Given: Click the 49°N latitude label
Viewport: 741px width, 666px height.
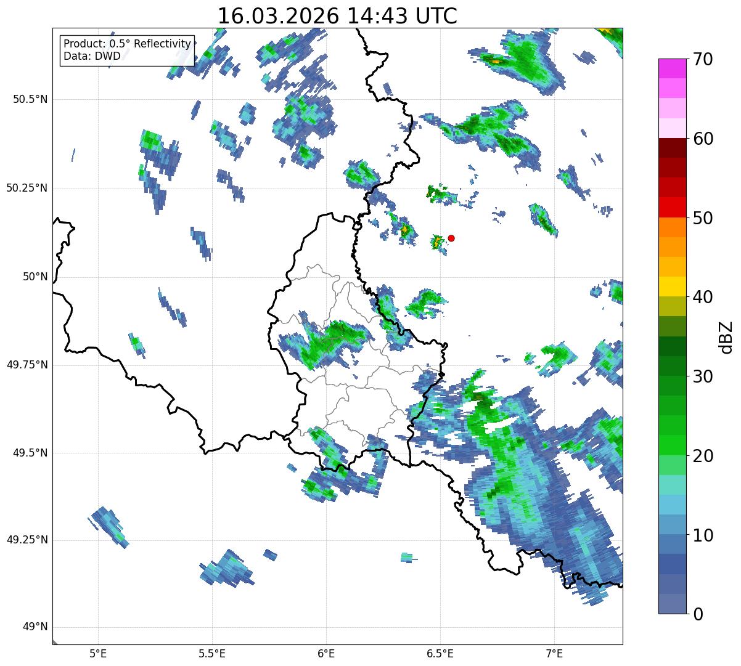Looking at the screenshot, I should [35, 627].
